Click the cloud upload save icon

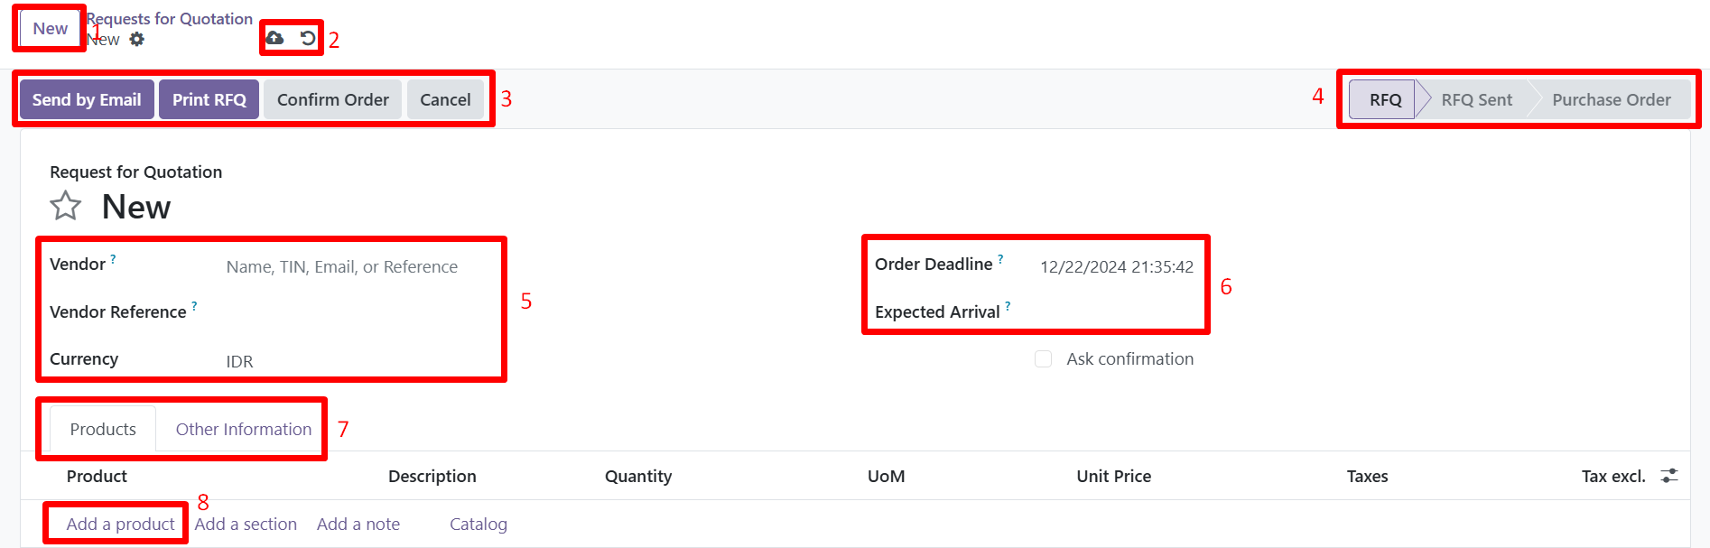(x=274, y=38)
